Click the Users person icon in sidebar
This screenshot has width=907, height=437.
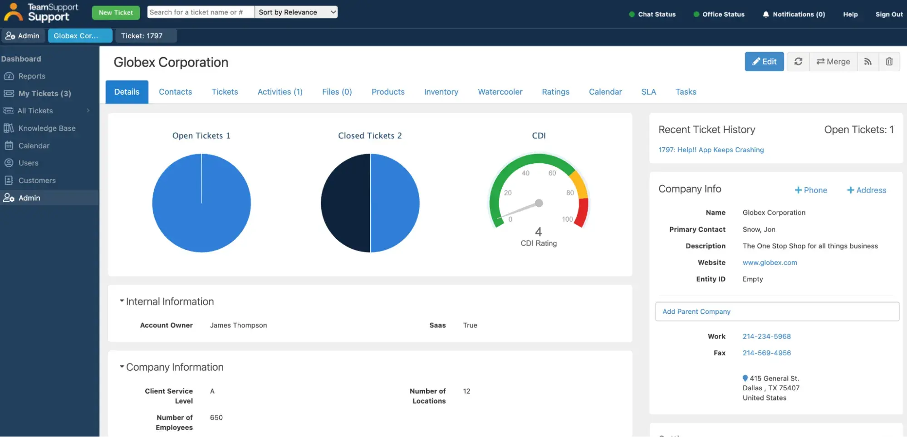coord(9,163)
